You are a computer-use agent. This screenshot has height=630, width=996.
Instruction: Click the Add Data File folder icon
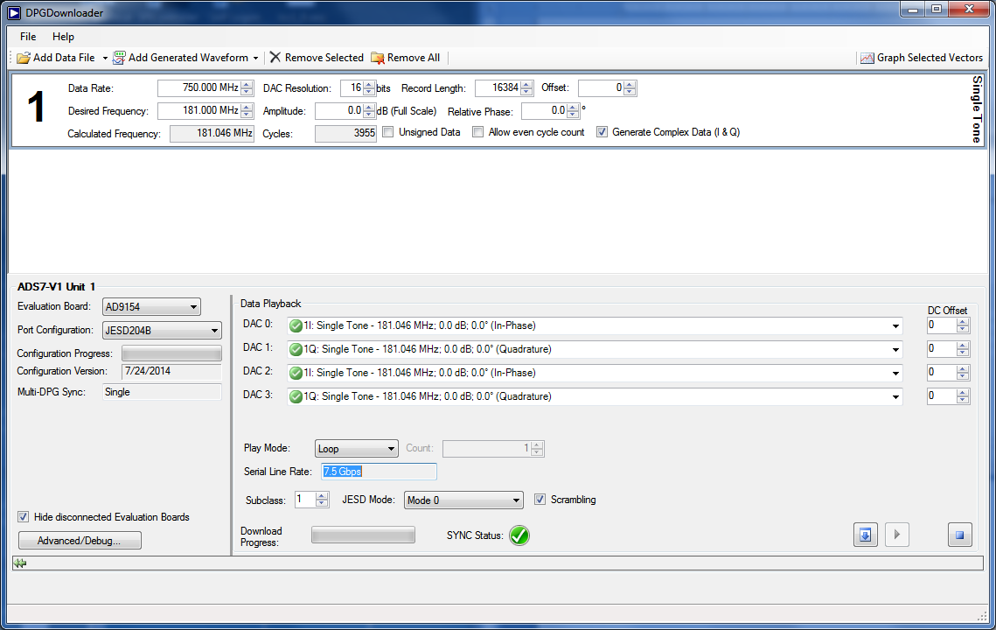pyautogui.click(x=24, y=58)
